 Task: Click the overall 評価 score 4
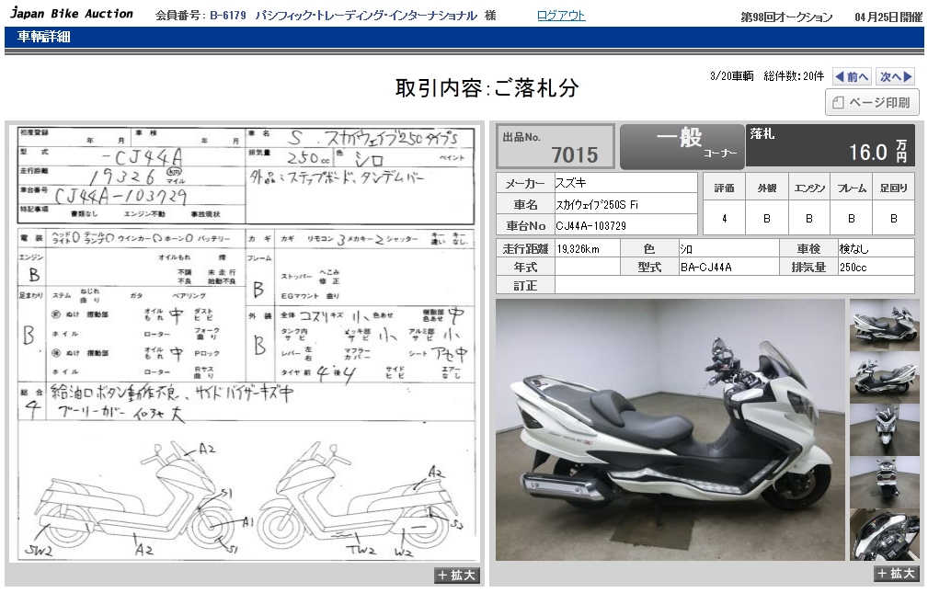(x=725, y=219)
